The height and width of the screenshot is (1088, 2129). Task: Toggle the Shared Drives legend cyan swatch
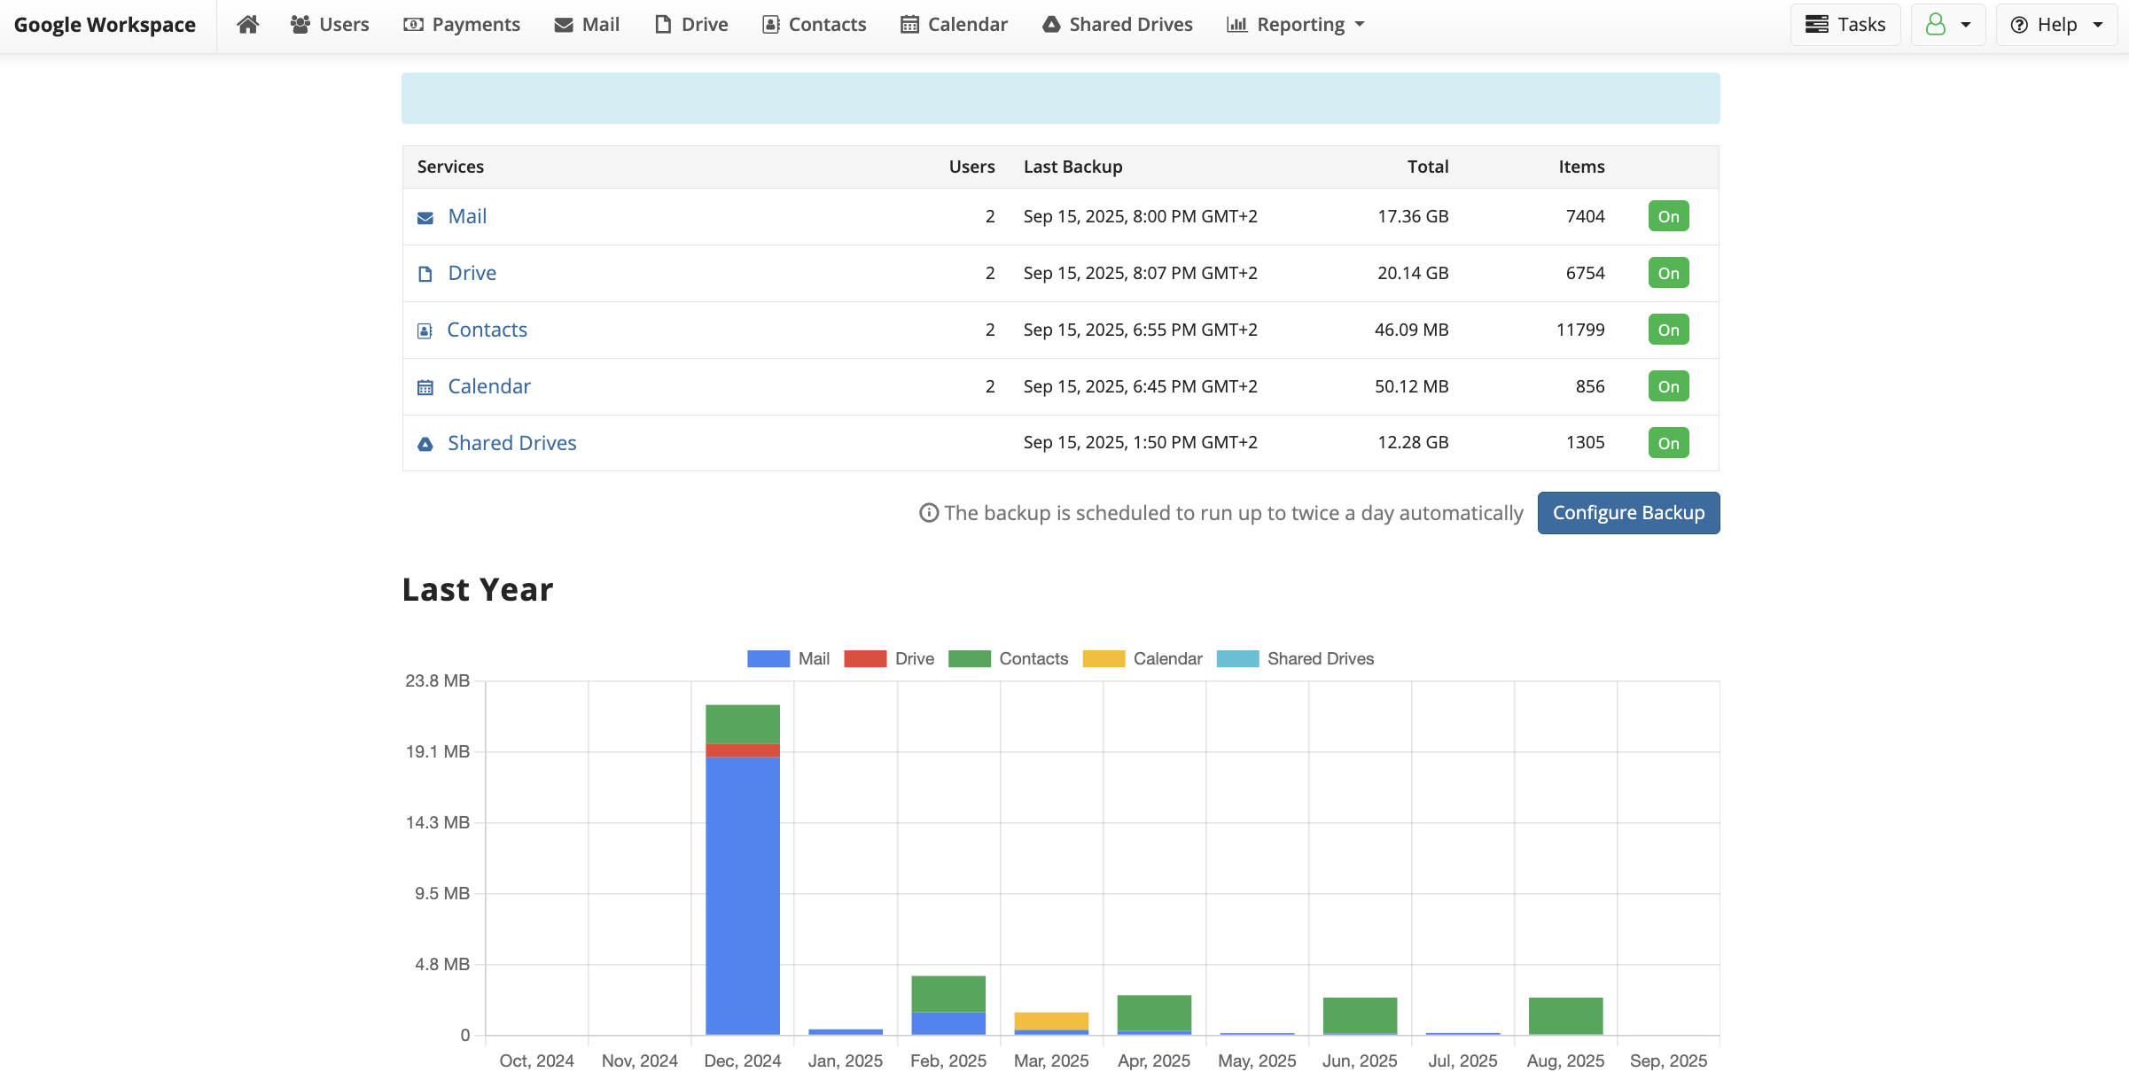pyautogui.click(x=1237, y=659)
